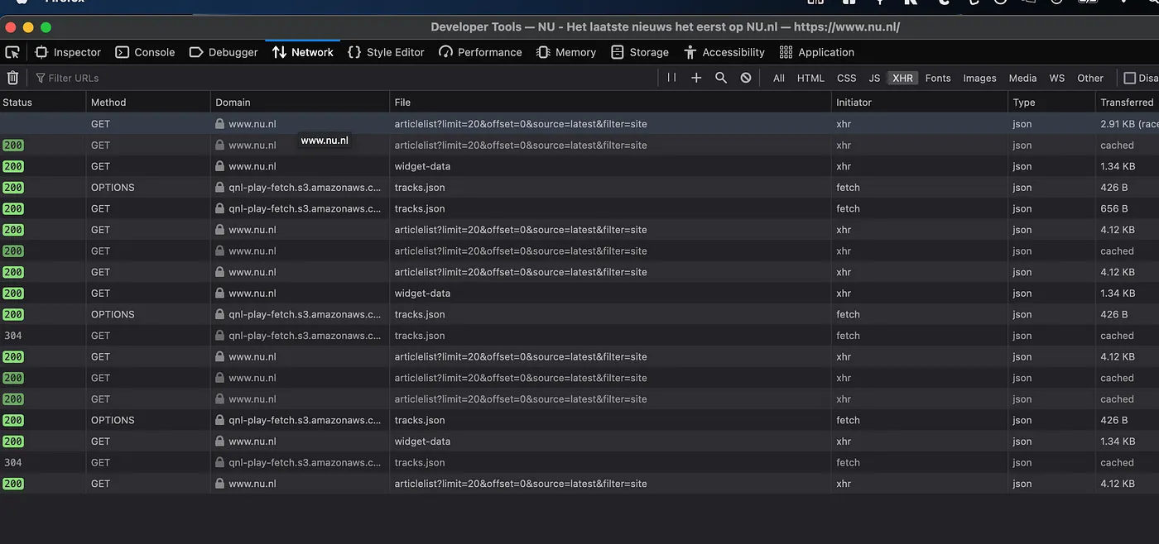Select the first OPTIONS tracks.json request row

419,188
